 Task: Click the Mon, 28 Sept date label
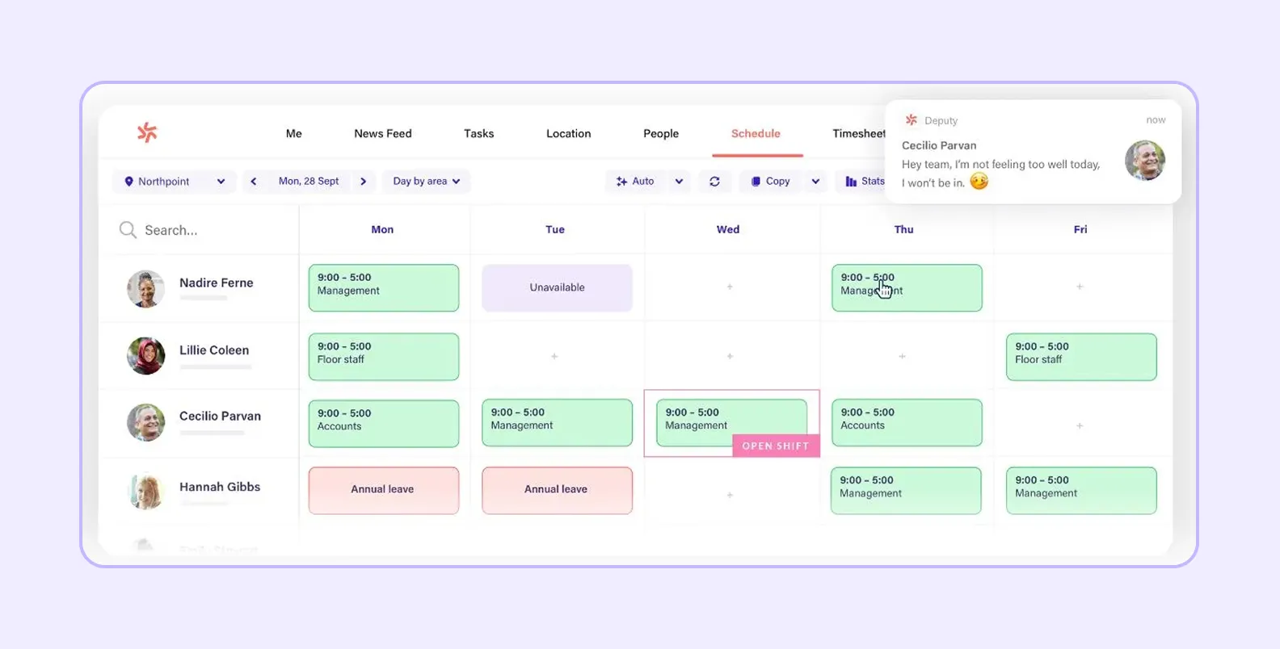pos(309,182)
